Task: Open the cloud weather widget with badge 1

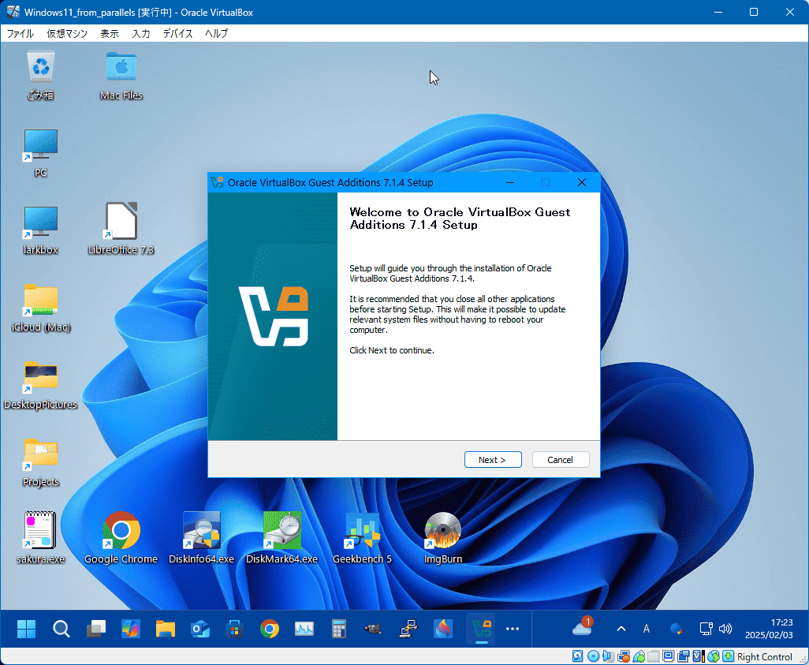Action: (x=583, y=627)
